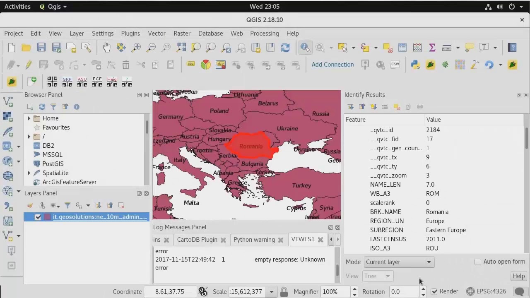530x298 pixels.
Task: Remove layer icon in Layers Panel
Action: (x=121, y=205)
